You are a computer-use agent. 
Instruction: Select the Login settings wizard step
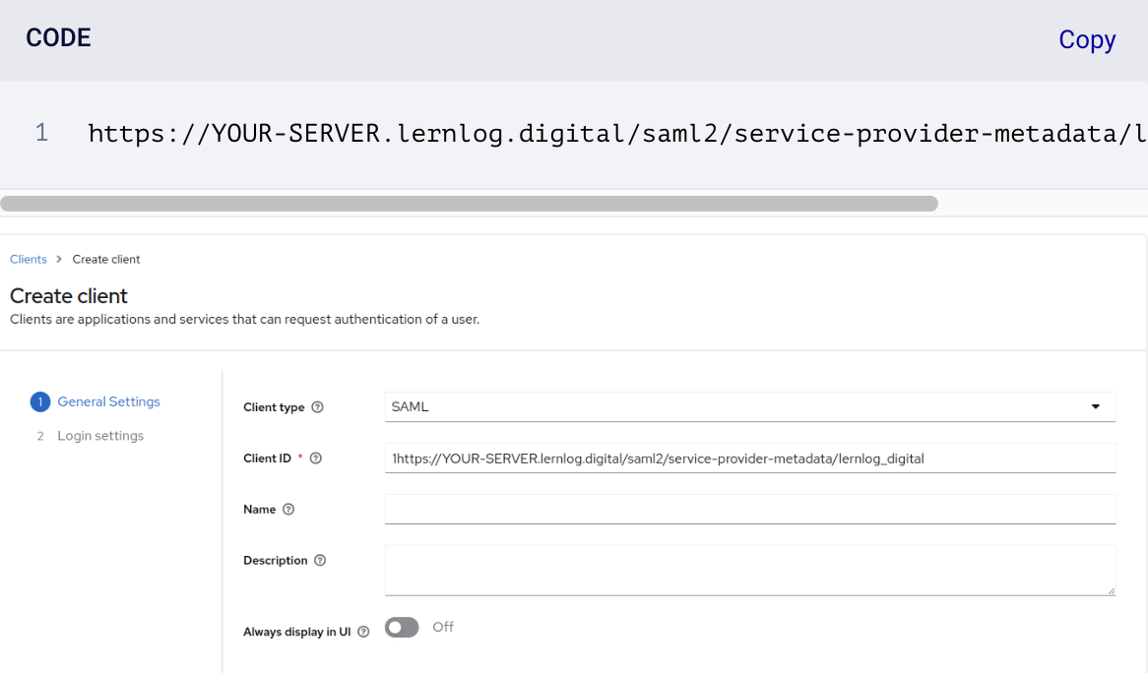point(100,436)
